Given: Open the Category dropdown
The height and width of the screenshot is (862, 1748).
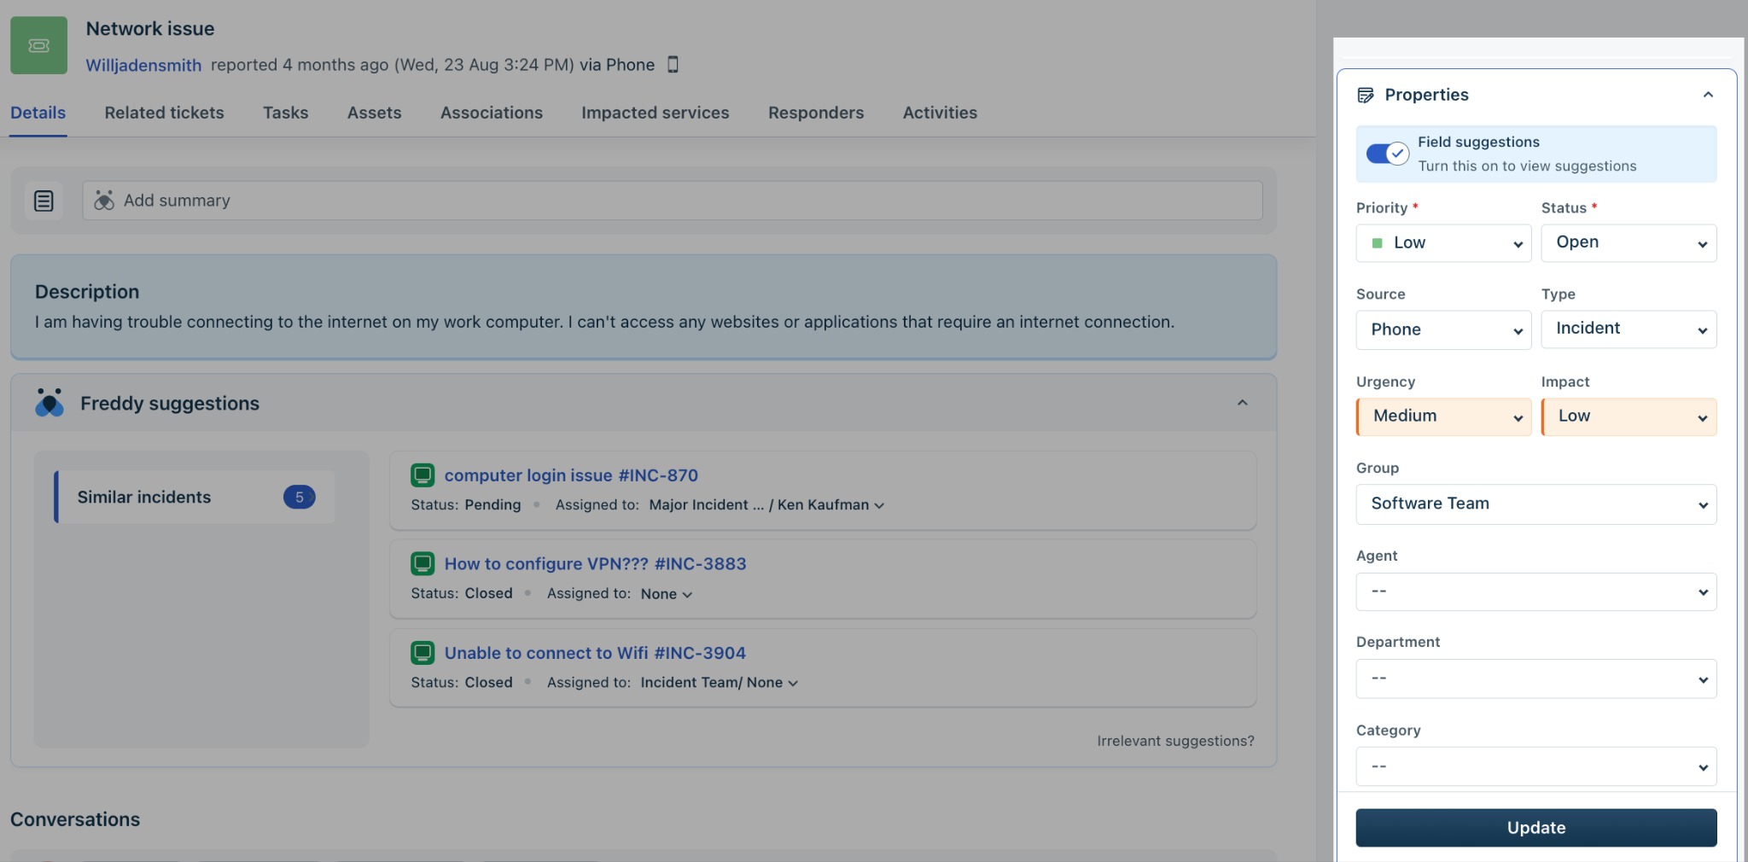Looking at the screenshot, I should (x=1536, y=766).
